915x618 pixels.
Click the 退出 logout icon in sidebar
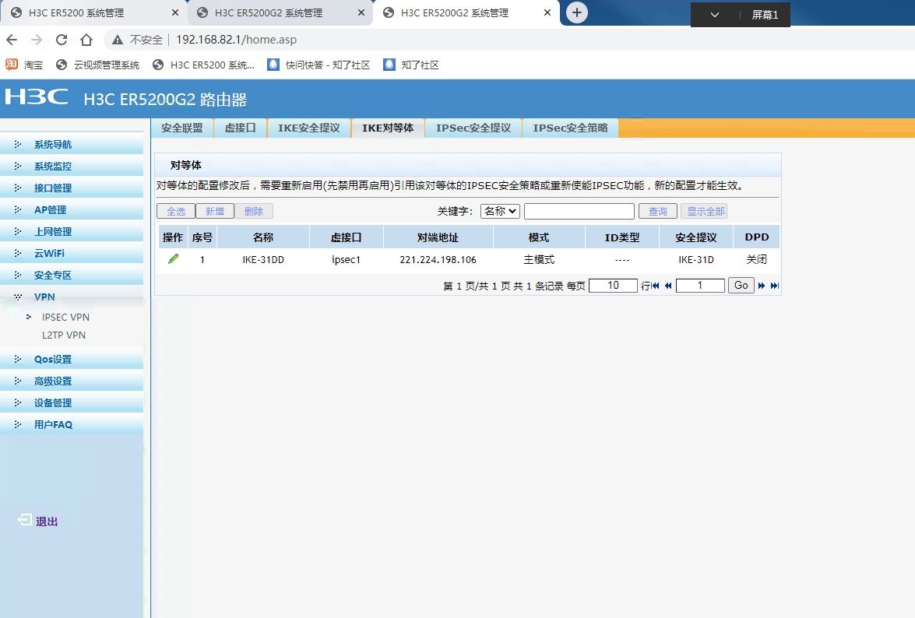(25, 521)
